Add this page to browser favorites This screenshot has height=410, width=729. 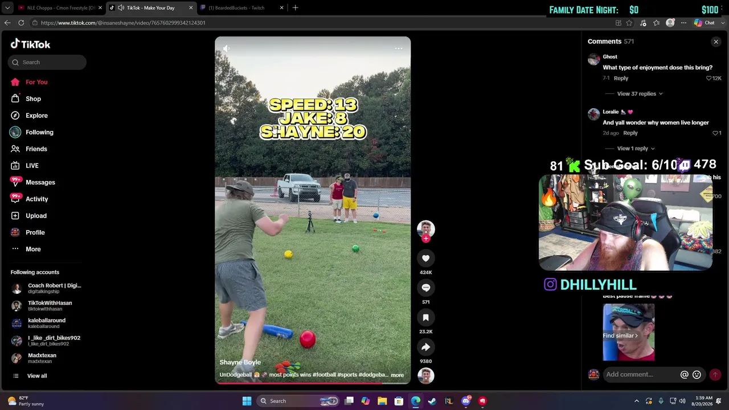(629, 23)
